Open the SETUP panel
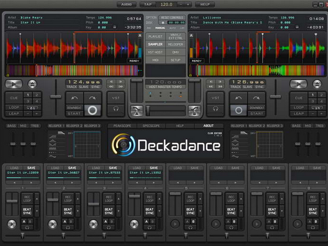This screenshot has height=246, width=328. coord(176,60)
